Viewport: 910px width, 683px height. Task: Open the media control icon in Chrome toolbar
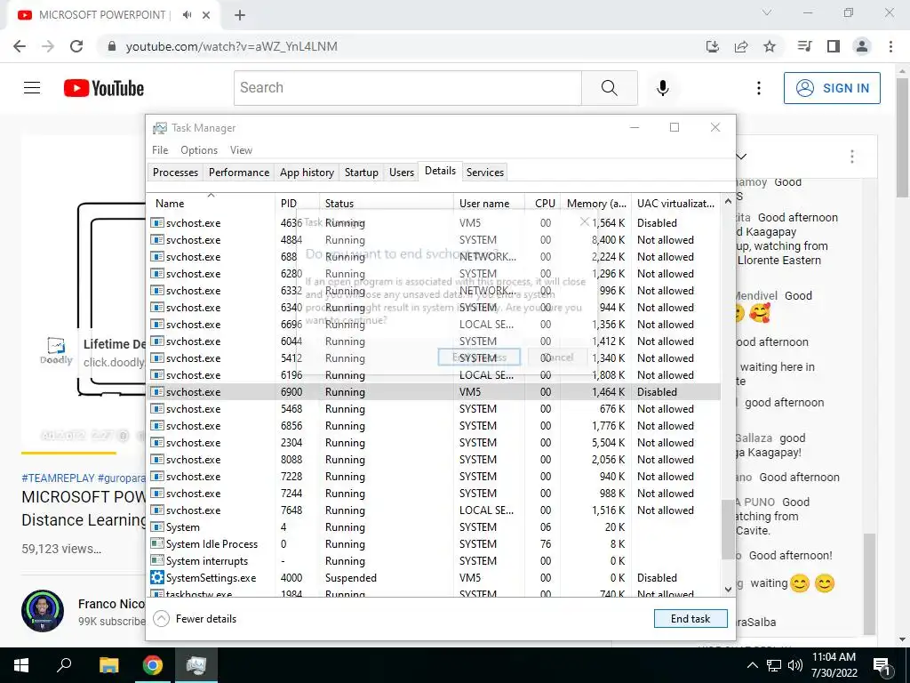pos(805,46)
